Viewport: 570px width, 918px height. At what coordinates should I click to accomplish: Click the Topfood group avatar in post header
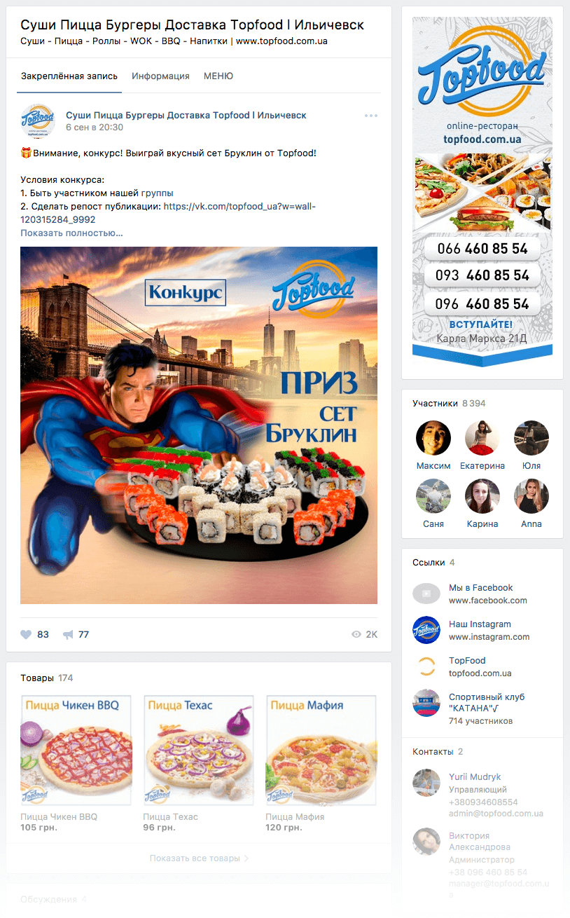pyautogui.click(x=38, y=121)
